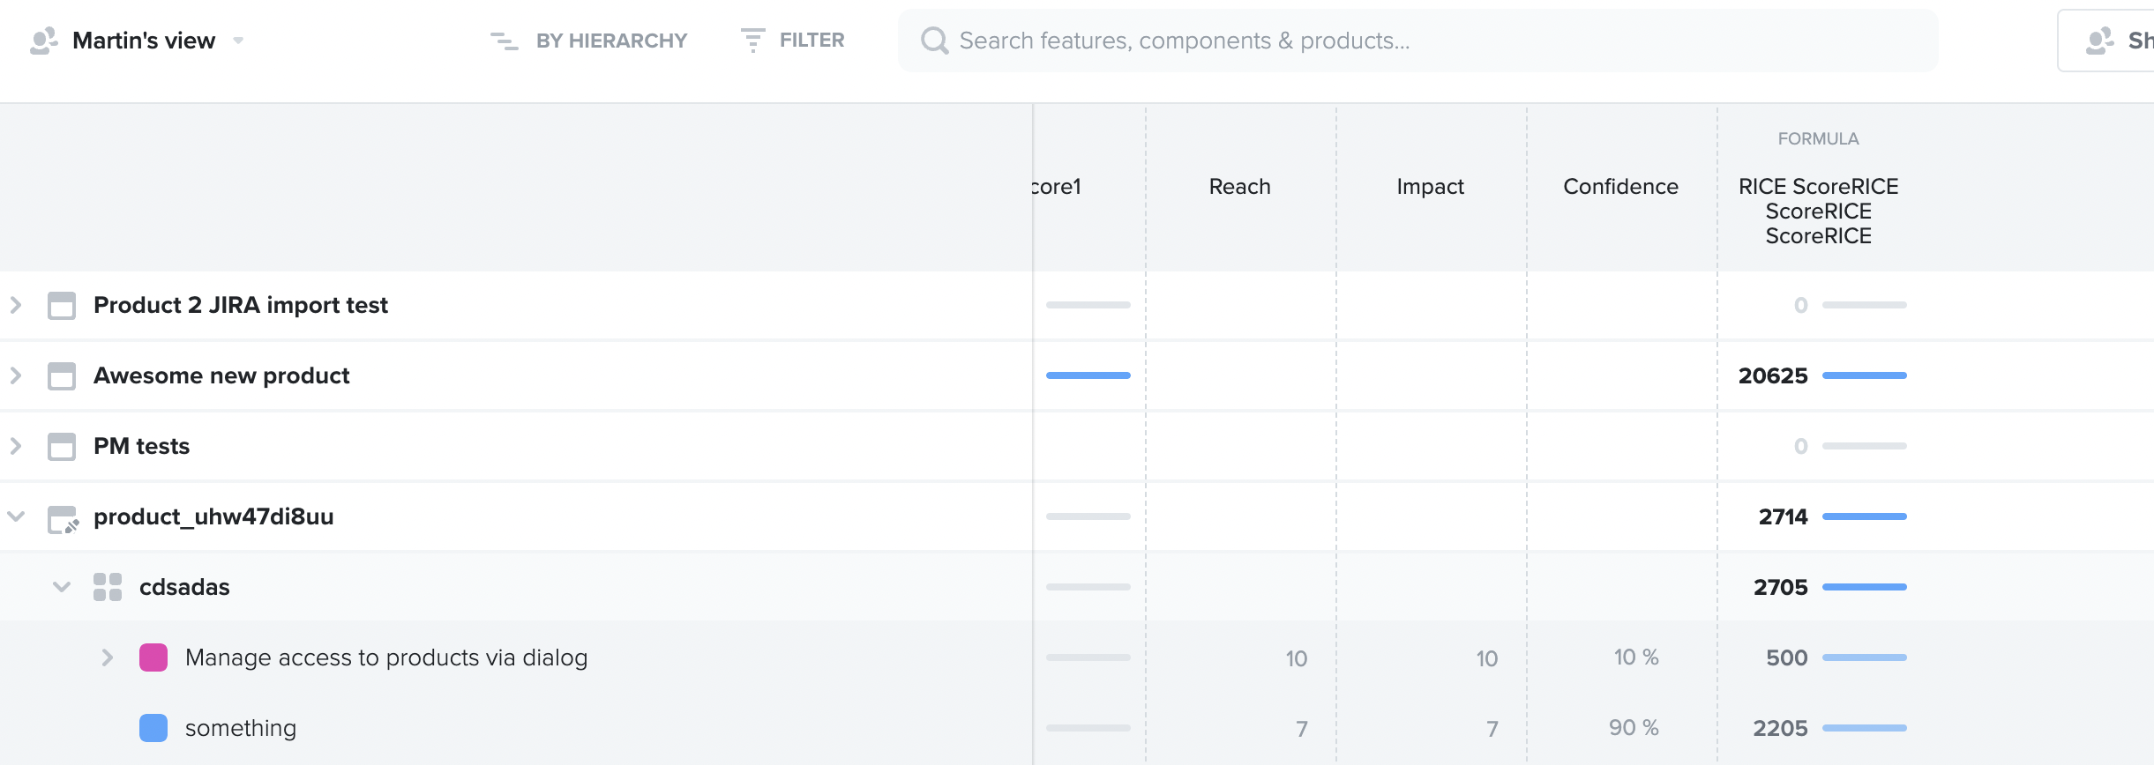
Task: Click PM tests product icon
Action: (62, 446)
